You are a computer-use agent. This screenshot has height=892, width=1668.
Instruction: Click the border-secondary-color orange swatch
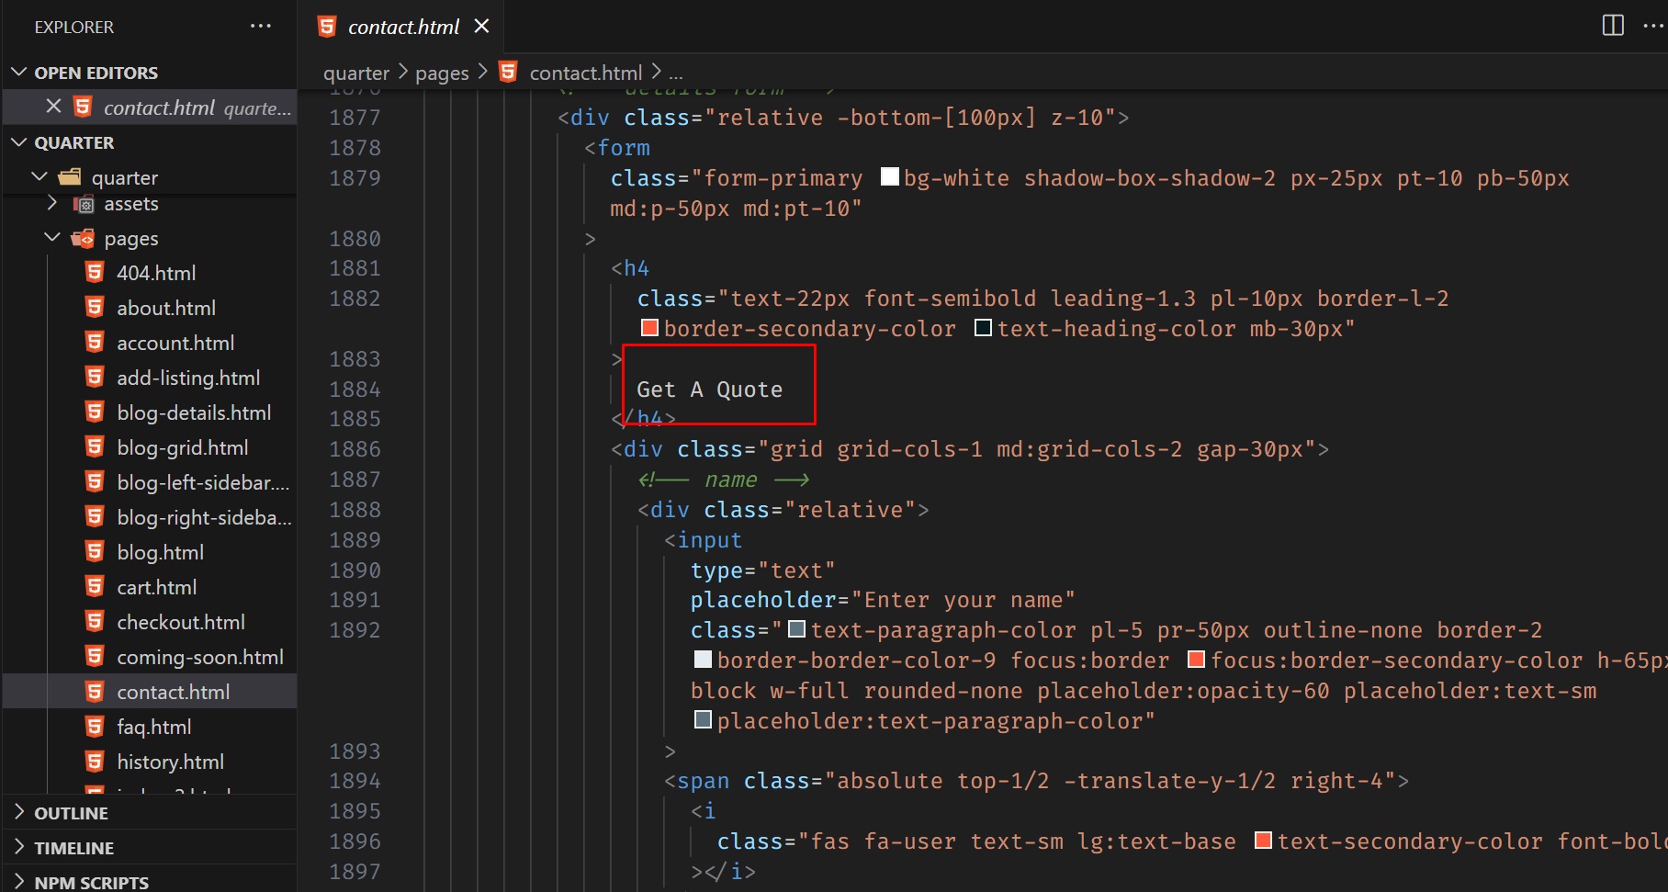pos(649,328)
